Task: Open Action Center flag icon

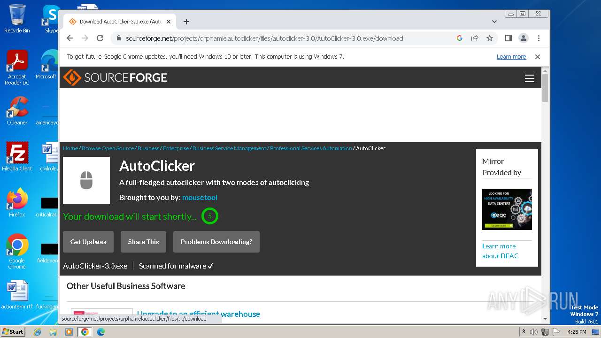Action: tap(555, 332)
